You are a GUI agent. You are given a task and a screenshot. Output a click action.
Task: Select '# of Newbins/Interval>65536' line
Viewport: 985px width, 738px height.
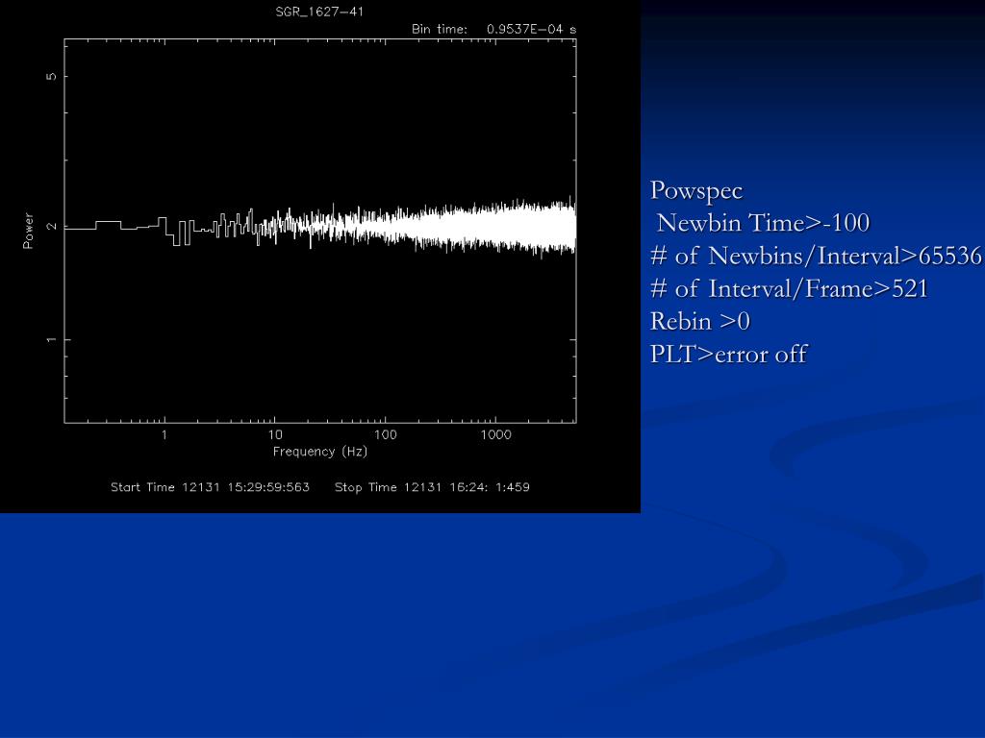pos(816,256)
